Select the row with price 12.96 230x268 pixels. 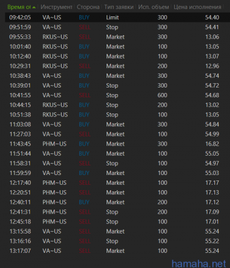114,66
